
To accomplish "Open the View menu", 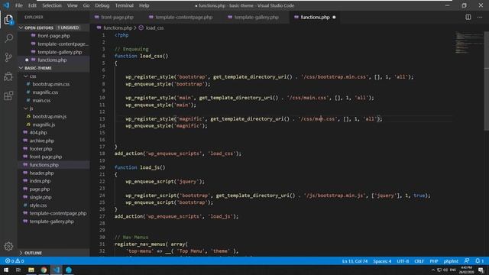I will click(73, 5).
